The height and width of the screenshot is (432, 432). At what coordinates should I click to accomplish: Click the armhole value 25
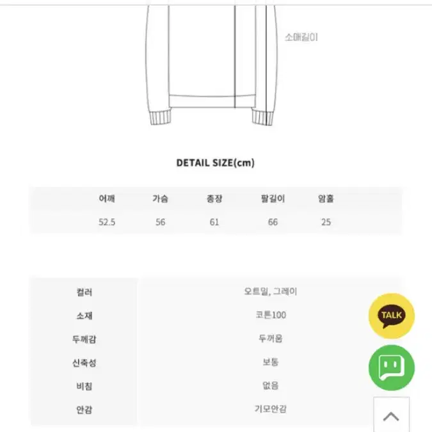[x=326, y=222]
